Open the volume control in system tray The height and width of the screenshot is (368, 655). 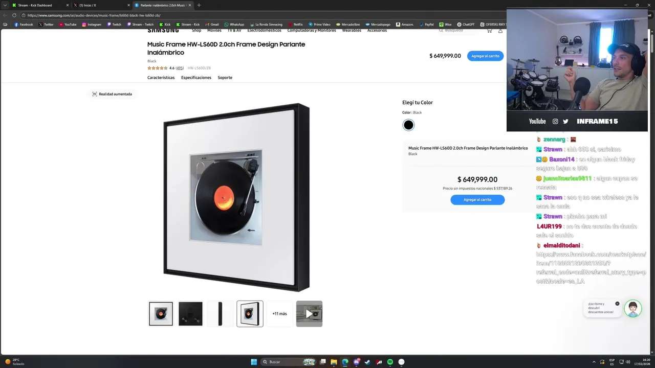628,362
